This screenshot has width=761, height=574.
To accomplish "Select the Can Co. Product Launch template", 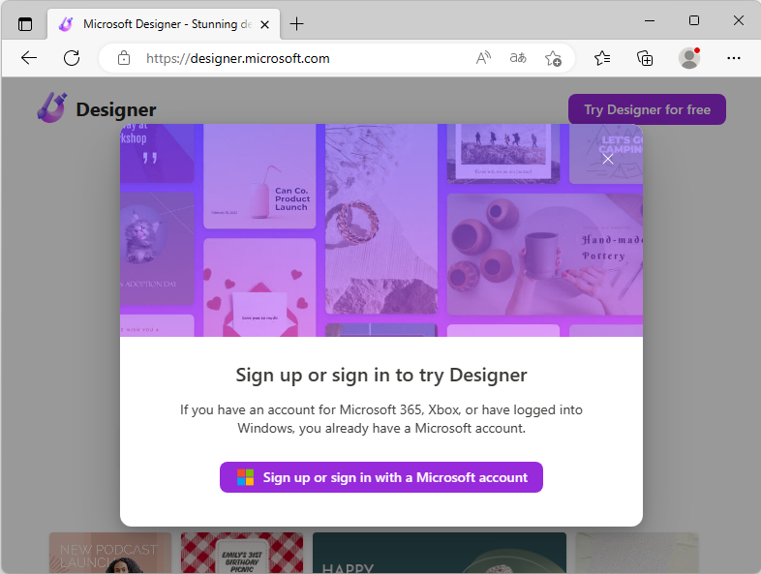I will pyautogui.click(x=259, y=176).
